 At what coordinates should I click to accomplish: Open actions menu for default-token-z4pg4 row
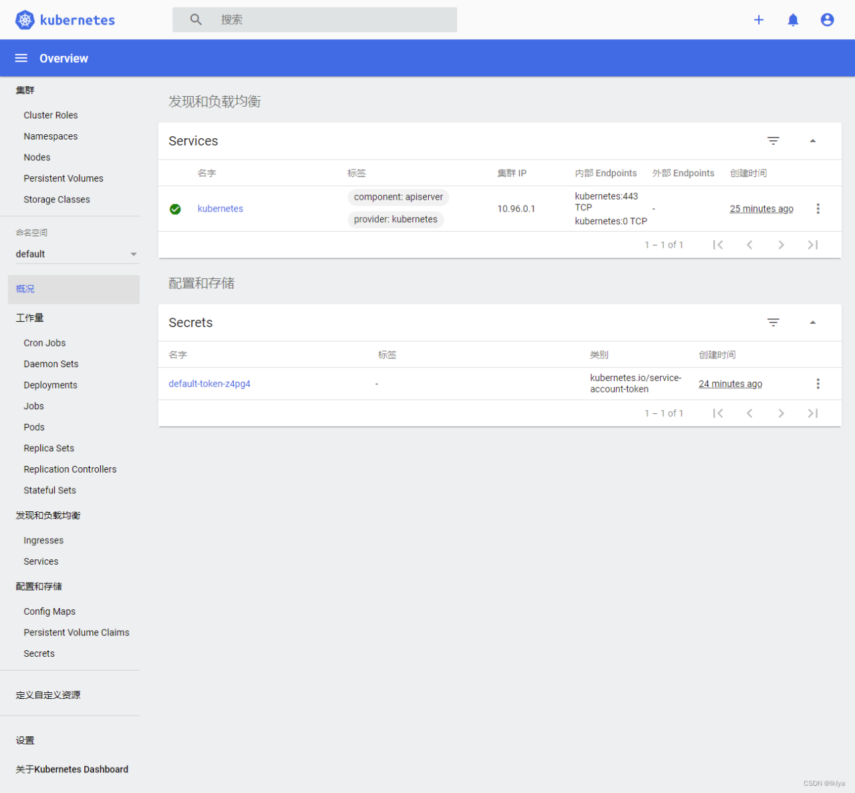818,384
